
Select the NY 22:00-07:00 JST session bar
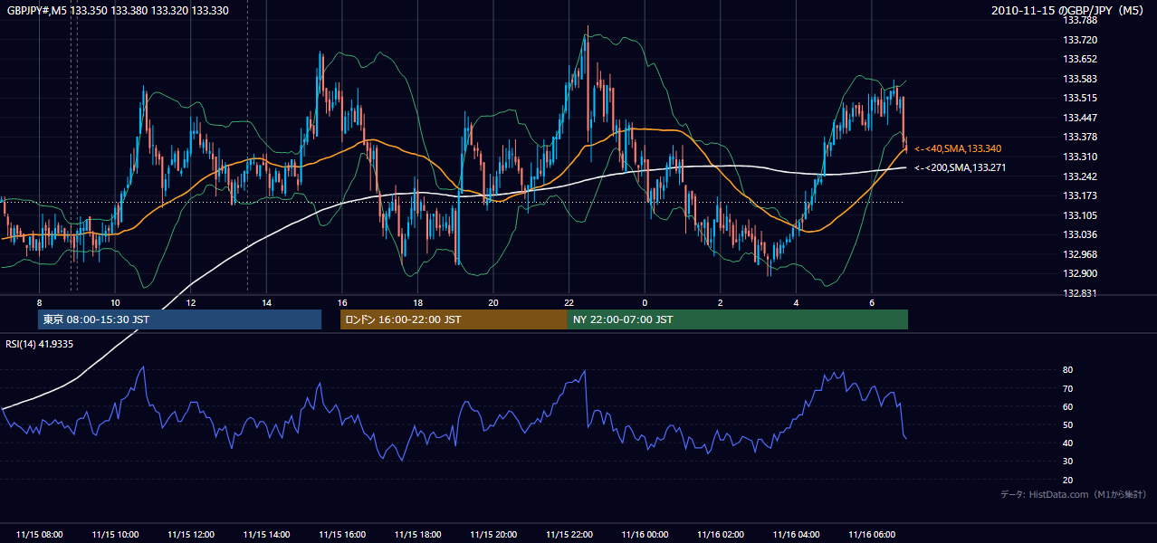[738, 319]
